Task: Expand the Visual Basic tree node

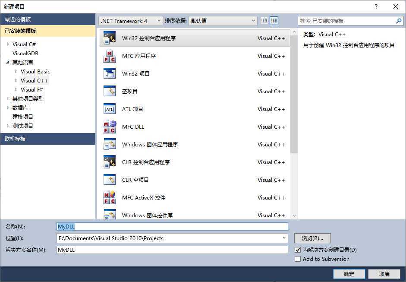Action: pyautogui.click(x=16, y=72)
